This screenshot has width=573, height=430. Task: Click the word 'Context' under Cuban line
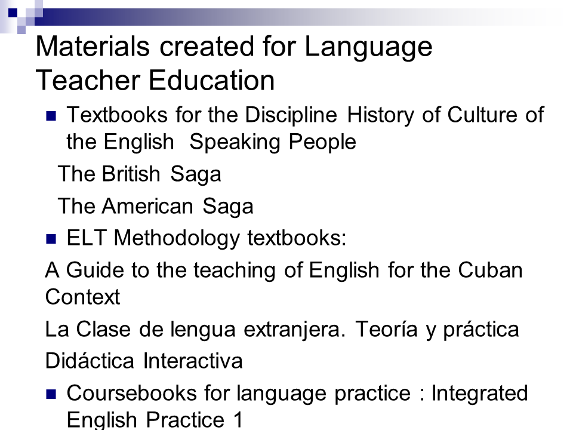click(82, 297)
